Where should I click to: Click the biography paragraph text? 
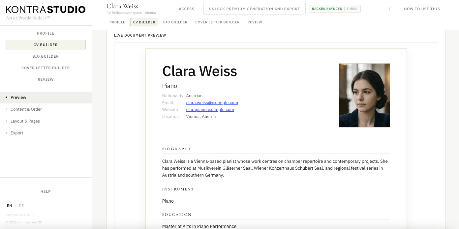275,168
